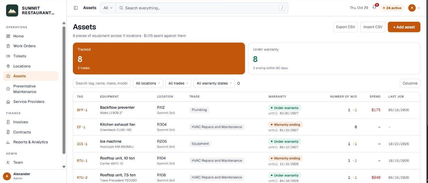This screenshot has width=428, height=183.
Task: Click the Summit Restaurant logo
Action: [x=12, y=11]
